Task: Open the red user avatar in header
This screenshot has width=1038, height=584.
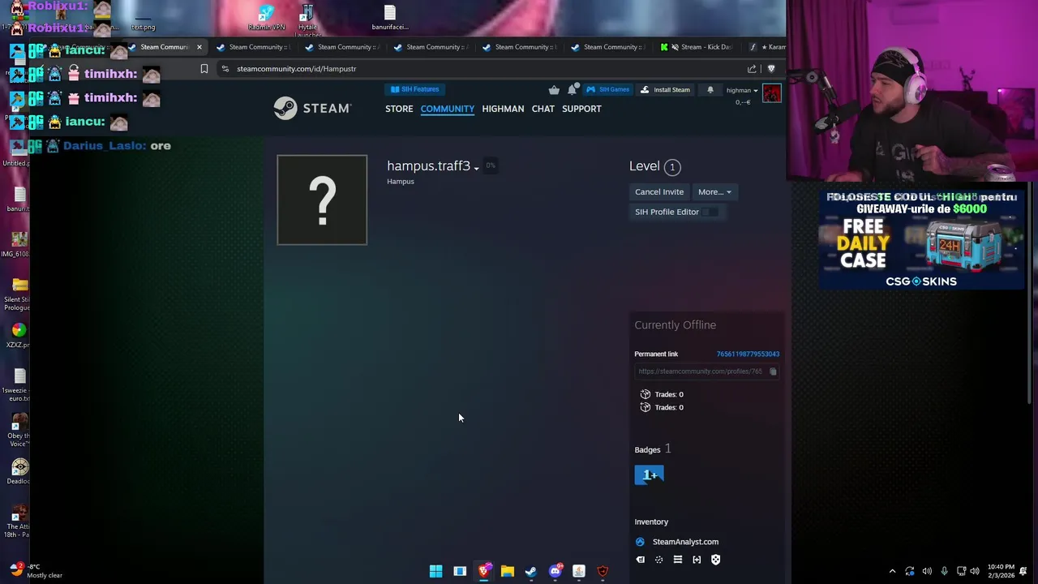Action: pyautogui.click(x=771, y=94)
